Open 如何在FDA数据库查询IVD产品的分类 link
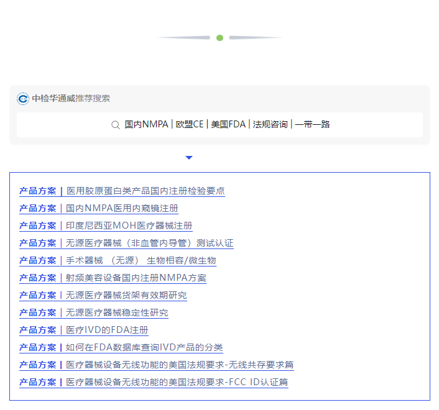The width and height of the screenshot is (439, 410). click(144, 348)
